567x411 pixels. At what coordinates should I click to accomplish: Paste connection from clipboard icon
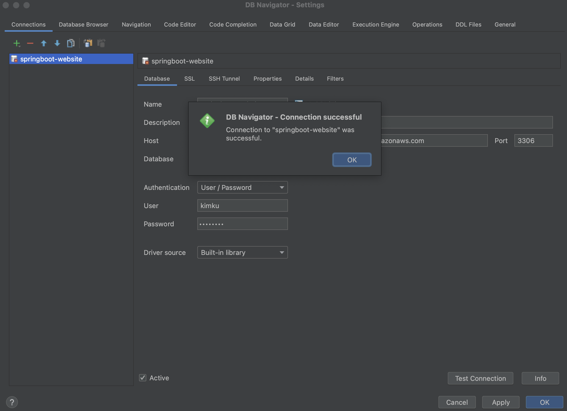click(x=101, y=43)
